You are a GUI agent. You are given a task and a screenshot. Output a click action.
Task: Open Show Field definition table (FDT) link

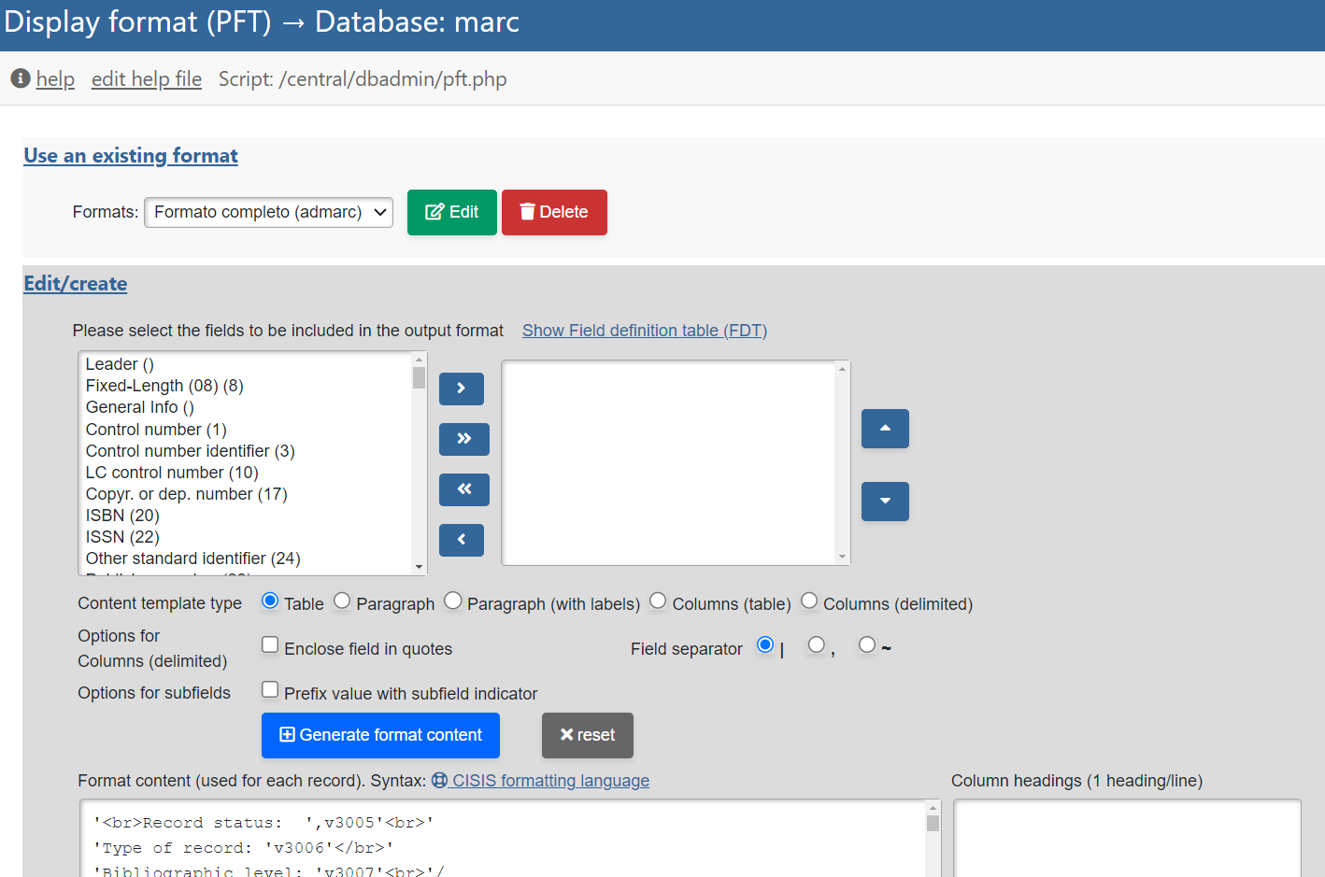click(x=644, y=331)
